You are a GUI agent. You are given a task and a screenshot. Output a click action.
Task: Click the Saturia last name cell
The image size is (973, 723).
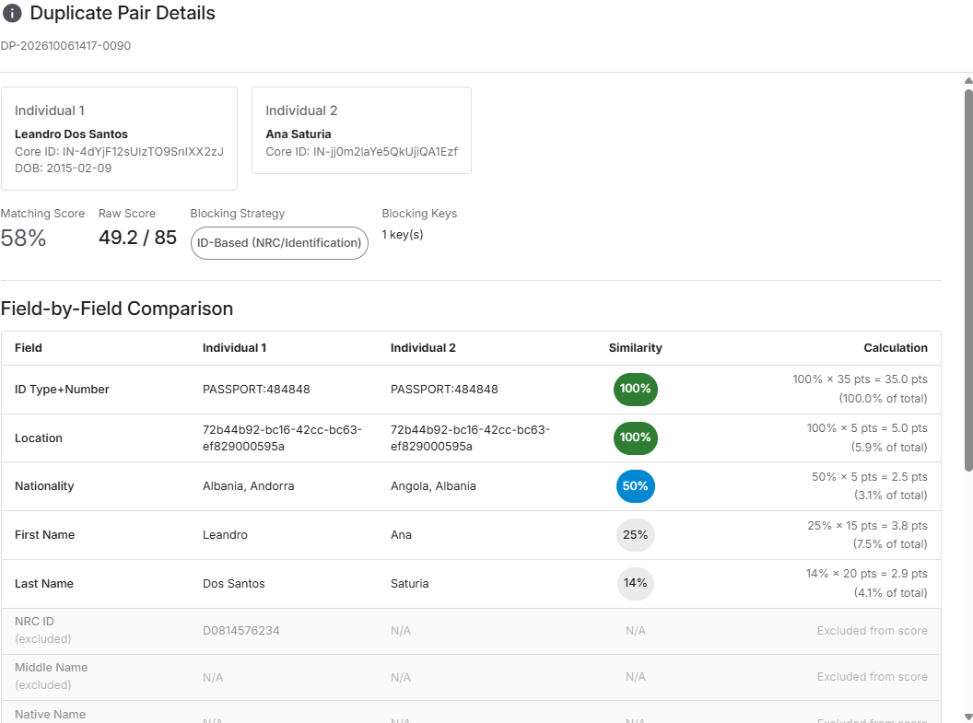coord(409,584)
